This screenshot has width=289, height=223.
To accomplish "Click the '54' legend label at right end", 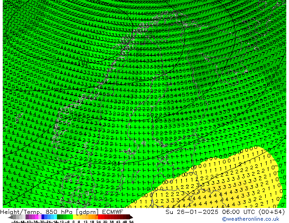I will [131, 222].
